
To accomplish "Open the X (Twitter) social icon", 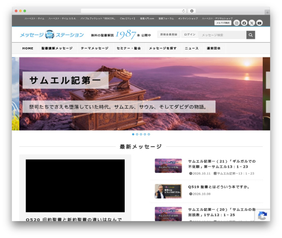I will point(252,23).
